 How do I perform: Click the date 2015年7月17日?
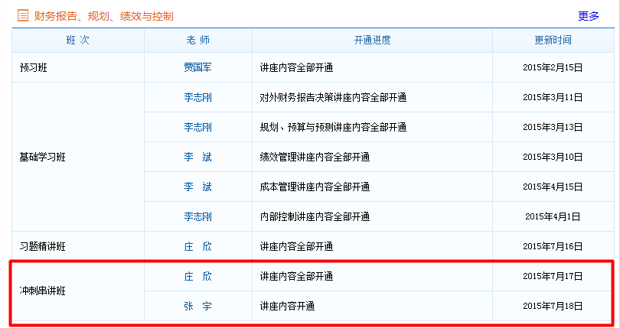553,276
